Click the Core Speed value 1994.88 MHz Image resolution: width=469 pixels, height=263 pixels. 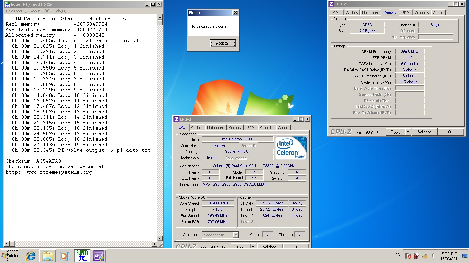(x=218, y=203)
